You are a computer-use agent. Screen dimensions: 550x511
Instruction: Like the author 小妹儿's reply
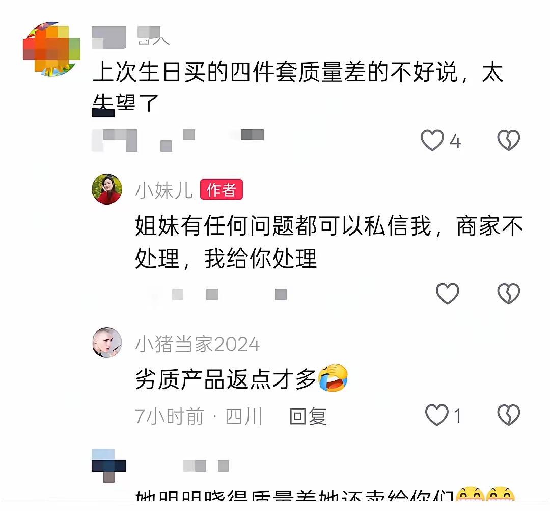click(447, 293)
